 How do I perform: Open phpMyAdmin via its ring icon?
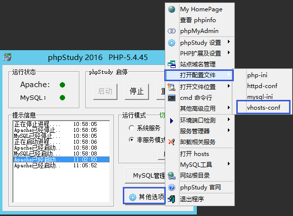pos(172,31)
